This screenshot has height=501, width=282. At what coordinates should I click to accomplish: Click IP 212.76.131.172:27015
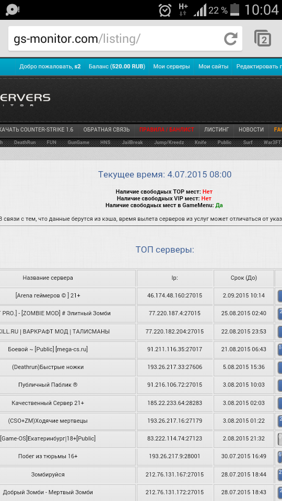click(174, 492)
